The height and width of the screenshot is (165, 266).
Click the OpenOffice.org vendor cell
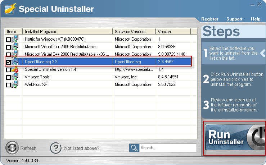point(128,62)
